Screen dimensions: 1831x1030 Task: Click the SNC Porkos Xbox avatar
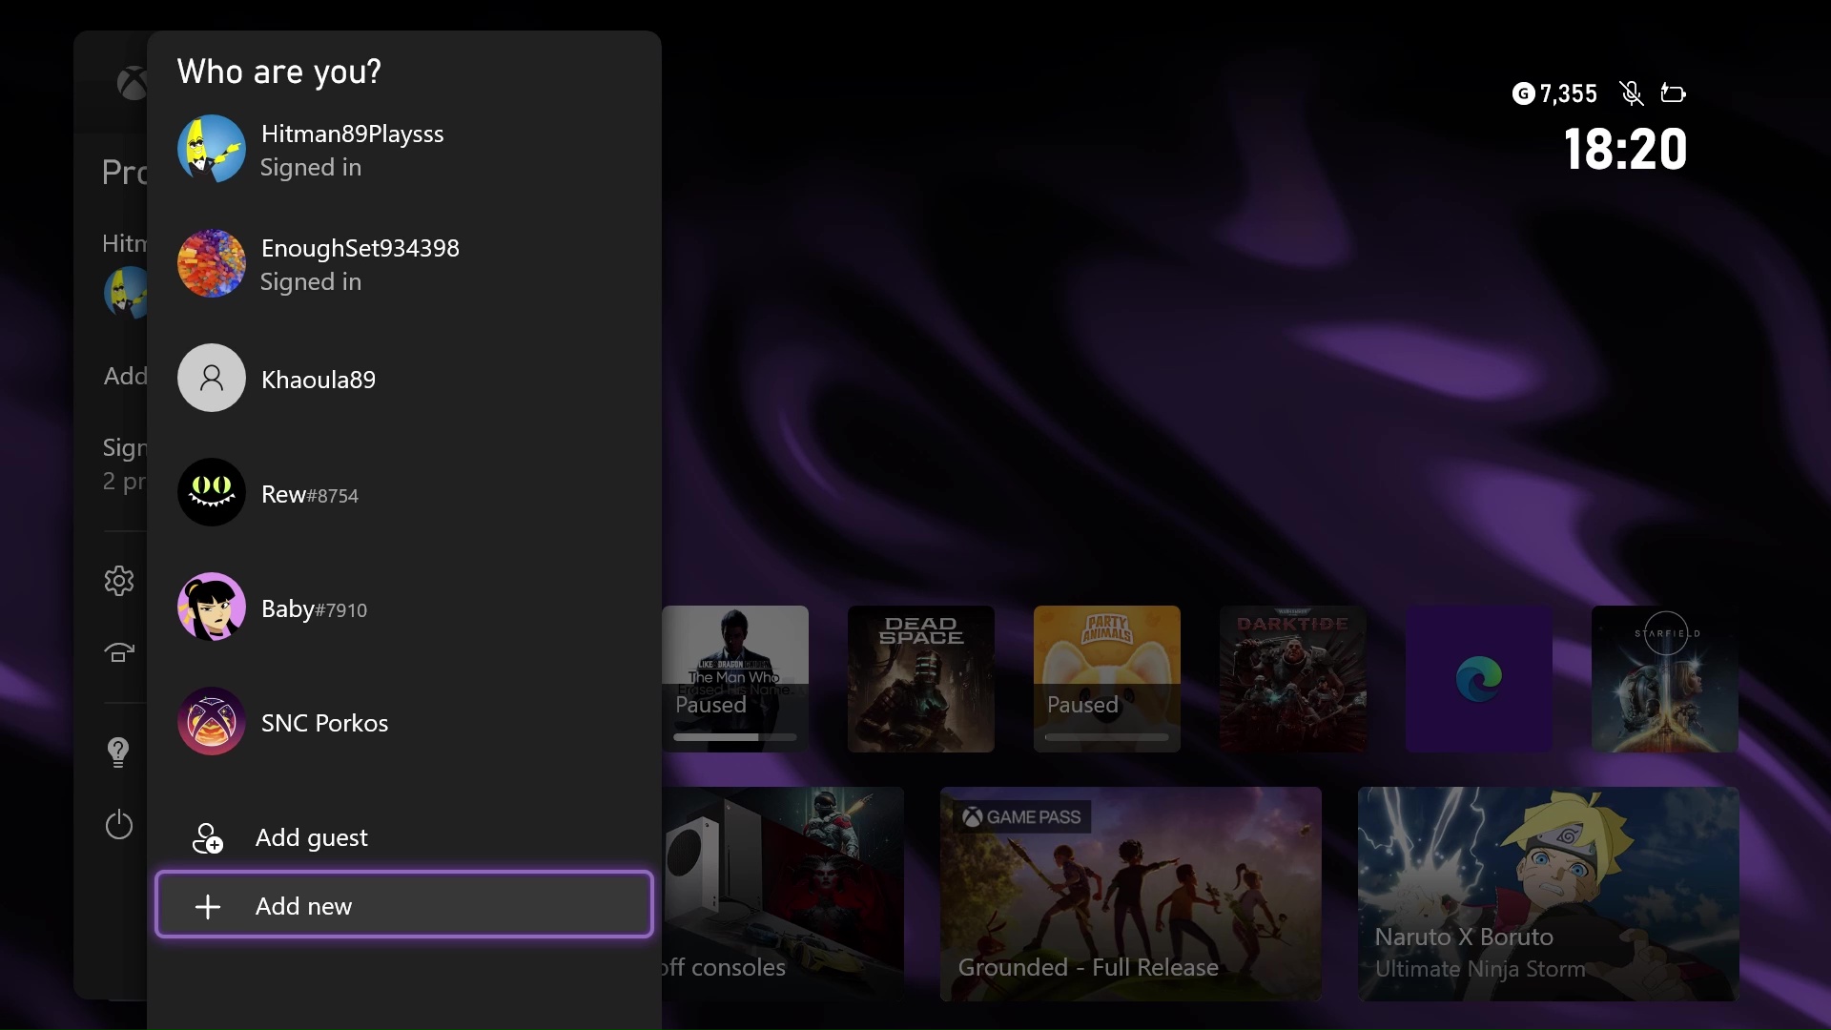(212, 721)
